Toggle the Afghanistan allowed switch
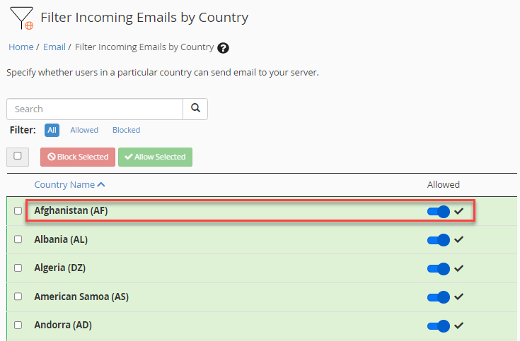The image size is (520, 341). coord(439,211)
